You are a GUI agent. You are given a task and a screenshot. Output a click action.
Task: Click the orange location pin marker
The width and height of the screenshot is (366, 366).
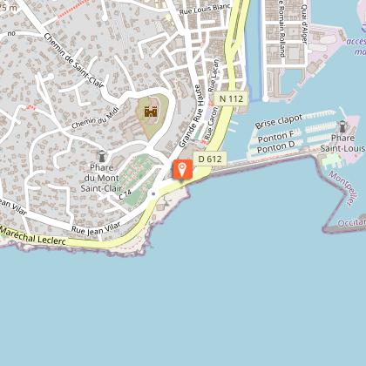pyautogui.click(x=182, y=169)
